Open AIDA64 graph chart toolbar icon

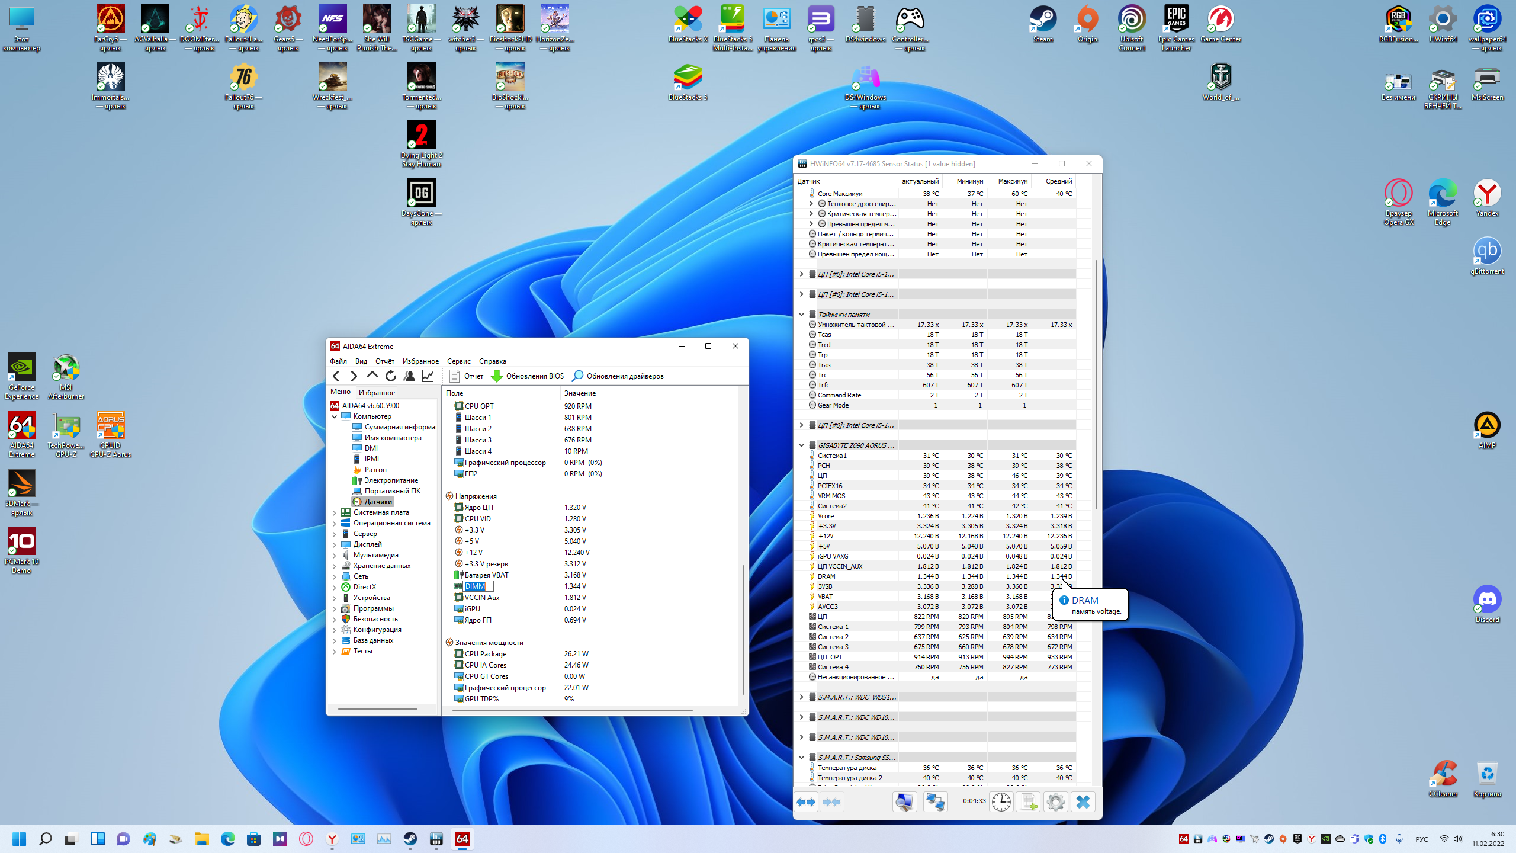(428, 376)
